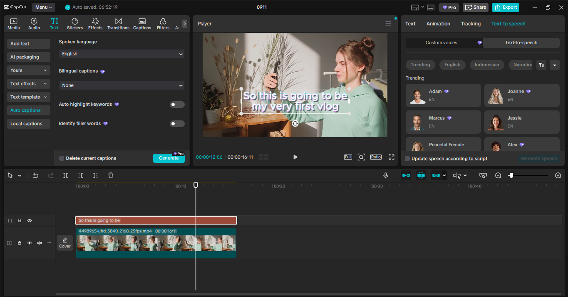Split the clip with the Split icon
Screen dimensions: 568x297
(x=65, y=175)
